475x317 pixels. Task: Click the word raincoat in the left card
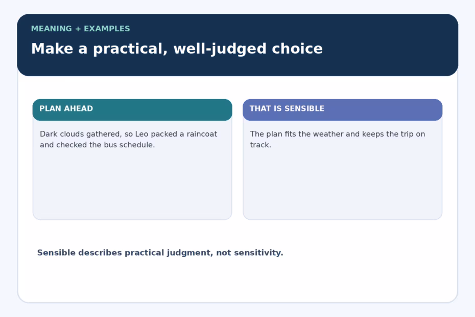click(202, 134)
